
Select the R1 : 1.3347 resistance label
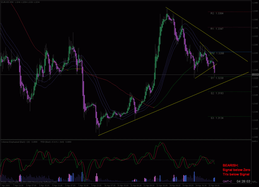click(217, 29)
